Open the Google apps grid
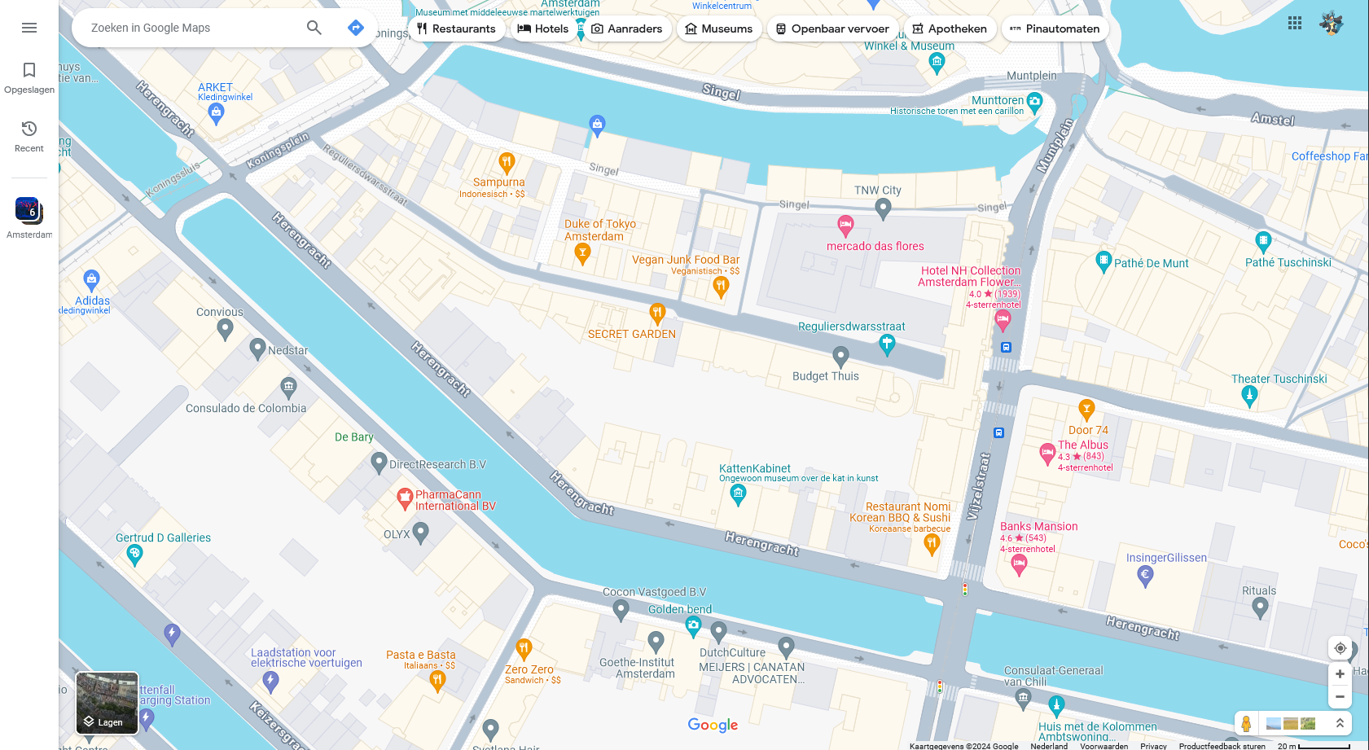Image resolution: width=1369 pixels, height=750 pixels. [1295, 23]
